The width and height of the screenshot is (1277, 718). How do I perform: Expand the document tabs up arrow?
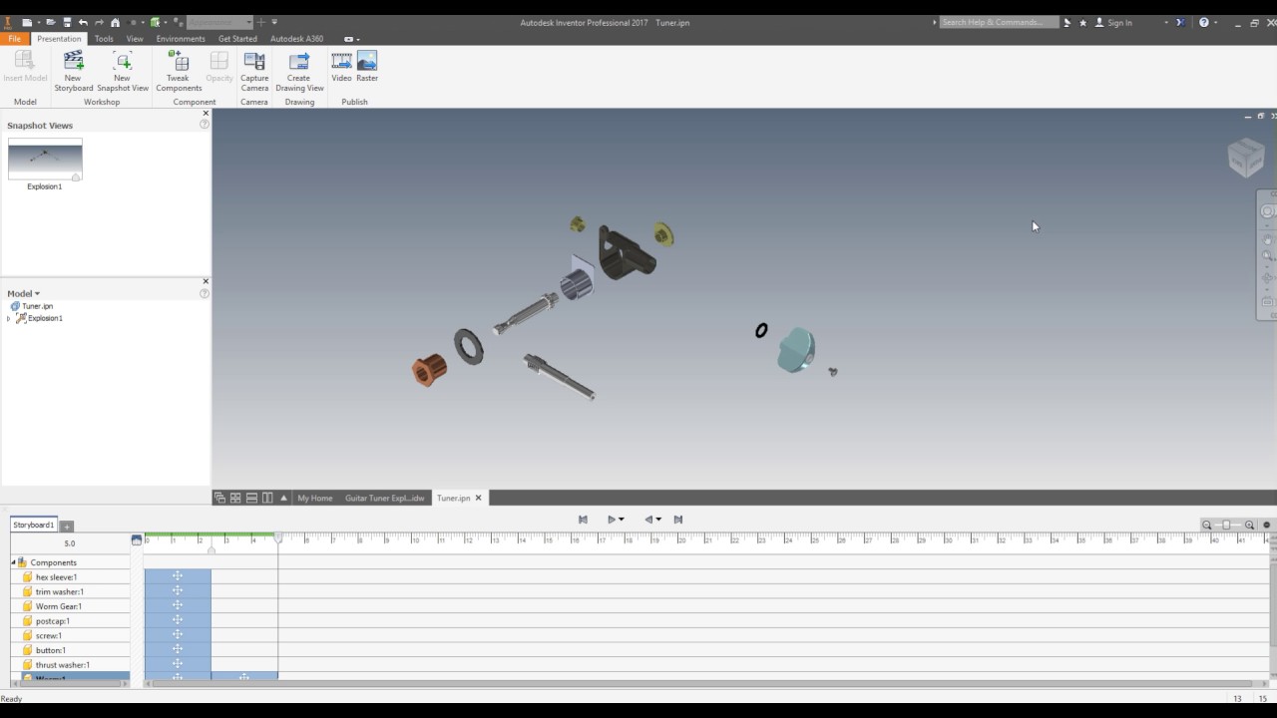click(x=283, y=498)
